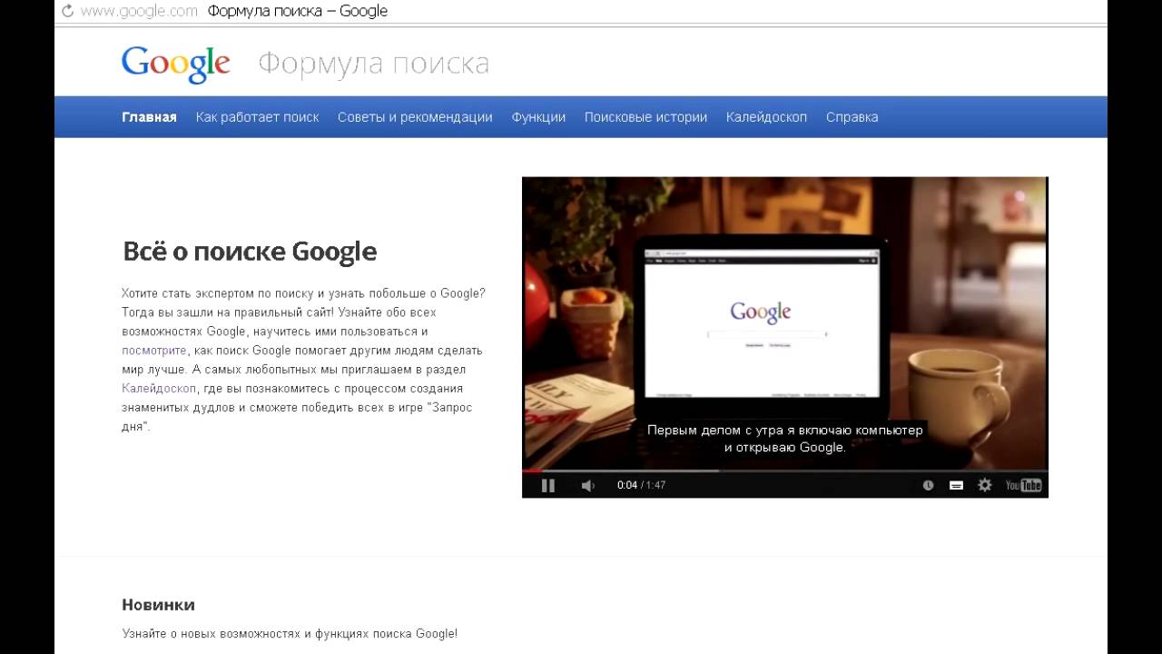This screenshot has height=654, width=1162.
Task: Open the Справка menu item
Action: pyautogui.click(x=852, y=117)
